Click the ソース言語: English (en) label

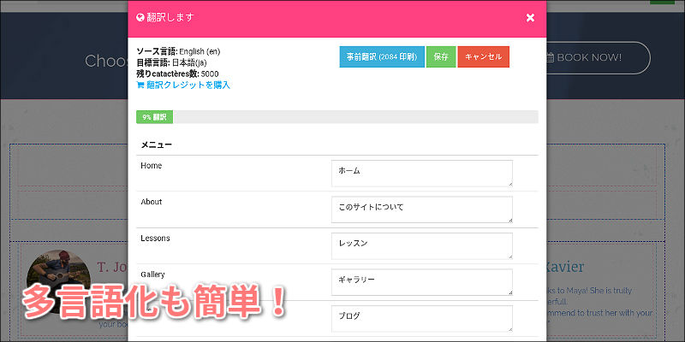178,51
